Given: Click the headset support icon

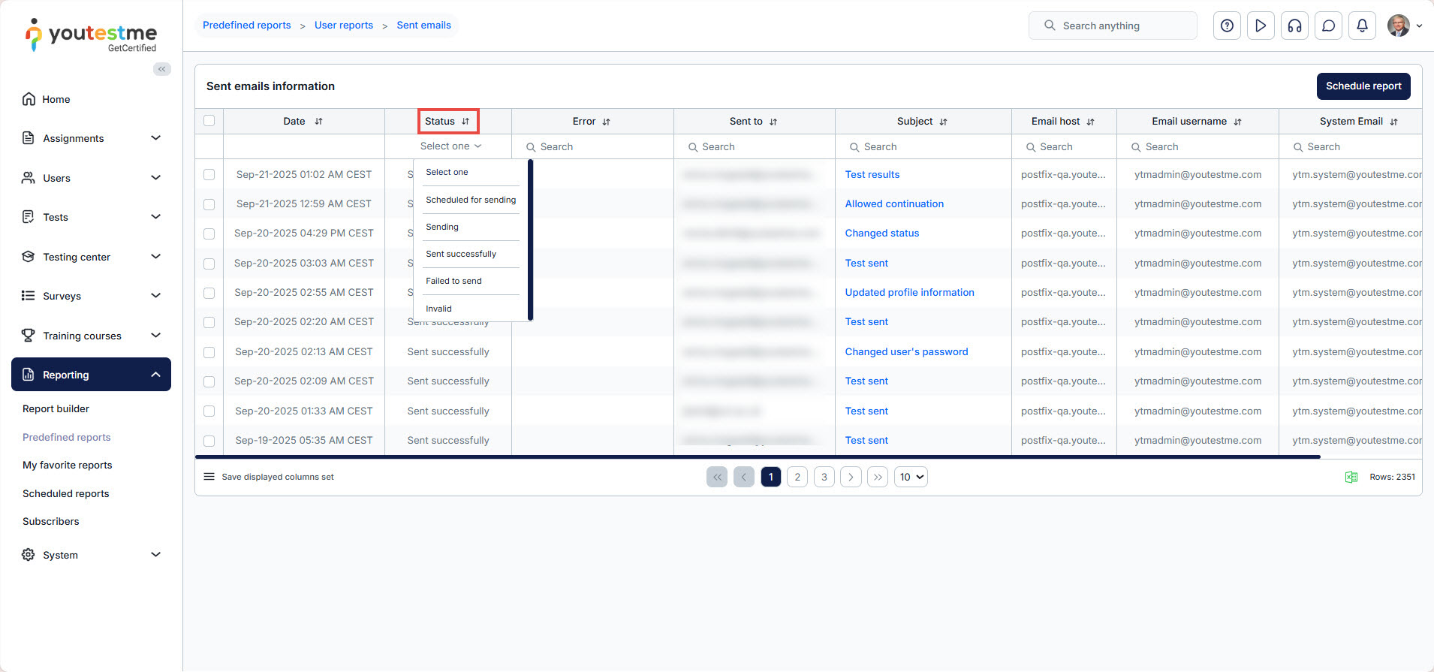Looking at the screenshot, I should coord(1294,26).
